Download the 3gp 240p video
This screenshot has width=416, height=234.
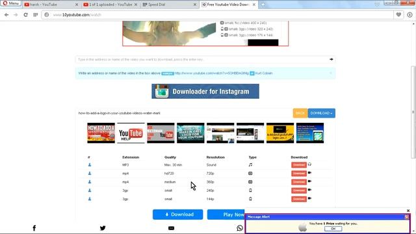(x=299, y=190)
